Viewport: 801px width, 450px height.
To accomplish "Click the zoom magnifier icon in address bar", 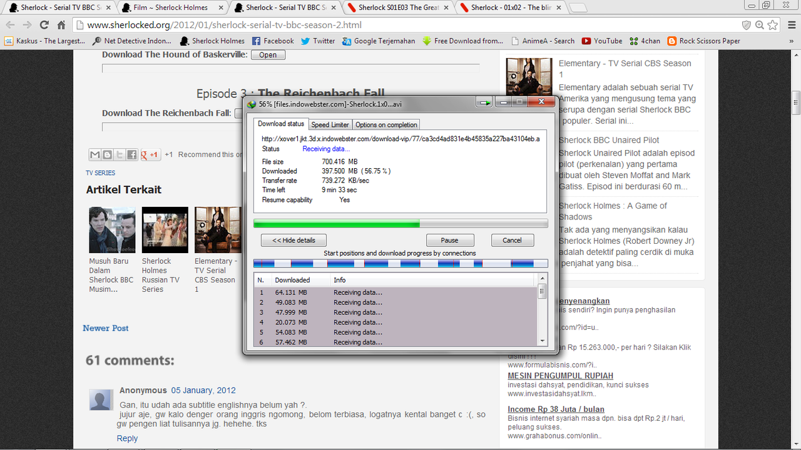I will pos(760,25).
